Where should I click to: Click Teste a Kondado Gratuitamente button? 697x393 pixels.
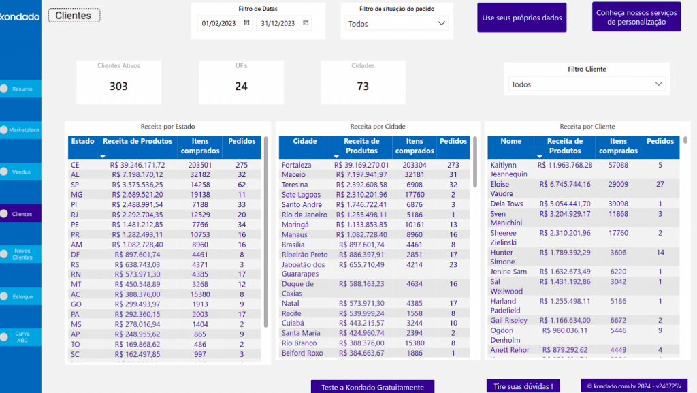372,387
